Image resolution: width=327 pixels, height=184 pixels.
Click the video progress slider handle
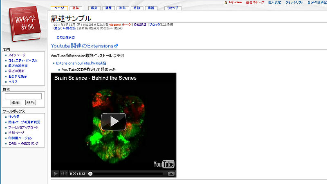click(x=90, y=173)
